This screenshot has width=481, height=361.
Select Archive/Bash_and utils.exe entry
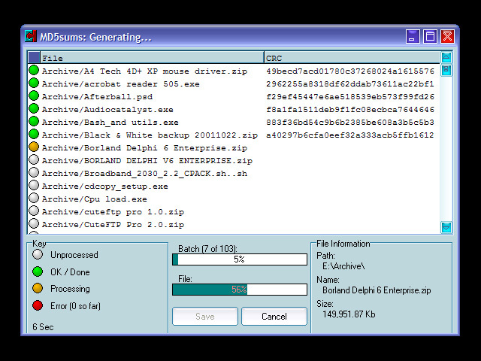[110, 123]
